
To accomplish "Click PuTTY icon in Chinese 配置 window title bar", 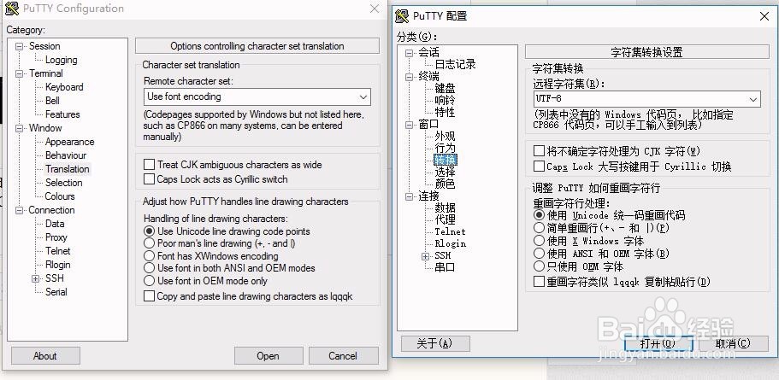I will 402,16.
